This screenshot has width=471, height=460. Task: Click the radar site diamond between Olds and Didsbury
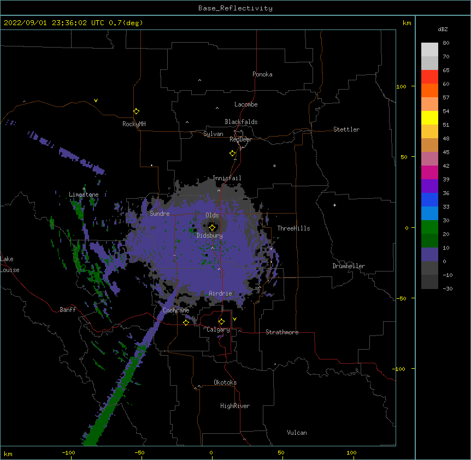tap(212, 228)
